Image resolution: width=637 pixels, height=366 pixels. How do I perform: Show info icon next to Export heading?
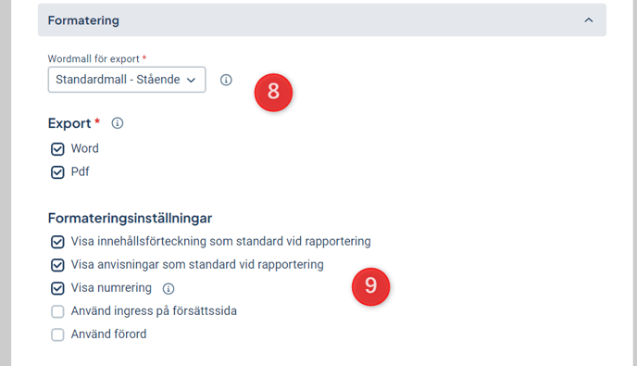[118, 123]
